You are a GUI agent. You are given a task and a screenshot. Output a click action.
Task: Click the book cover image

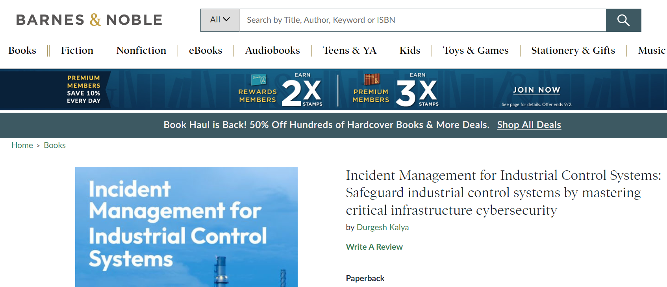(x=186, y=227)
